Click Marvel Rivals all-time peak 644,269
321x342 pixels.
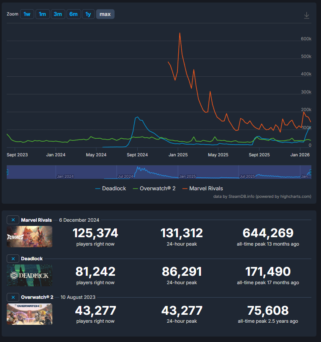click(x=268, y=233)
